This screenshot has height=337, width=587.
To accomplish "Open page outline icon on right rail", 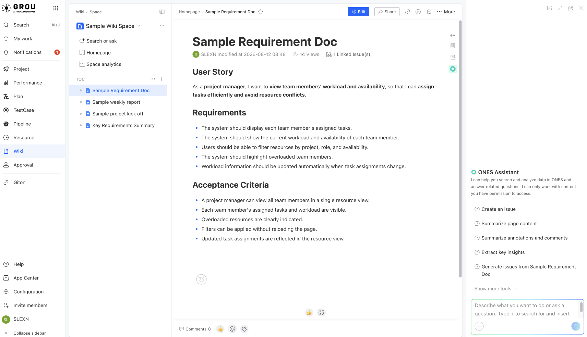I will point(453,46).
